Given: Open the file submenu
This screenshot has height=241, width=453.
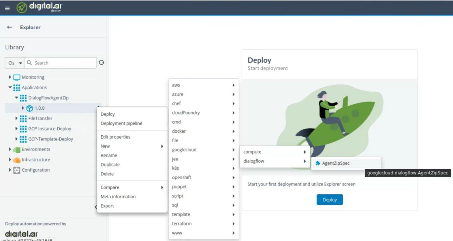Looking at the screenshot, I should pos(203,140).
